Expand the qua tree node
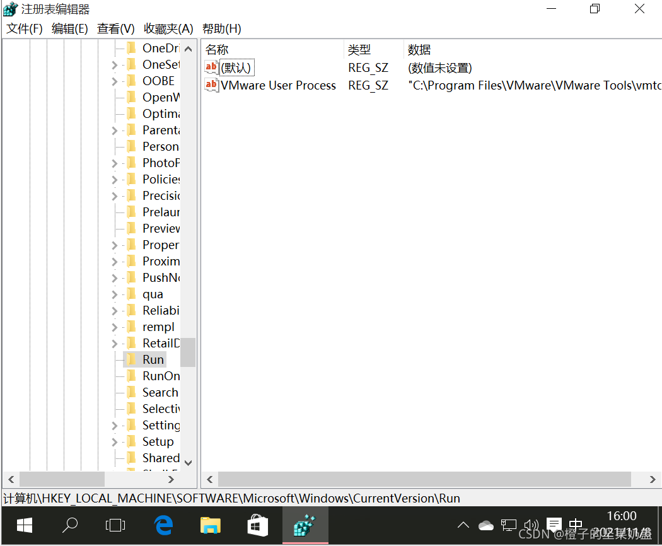This screenshot has width=662, height=546. tap(114, 294)
